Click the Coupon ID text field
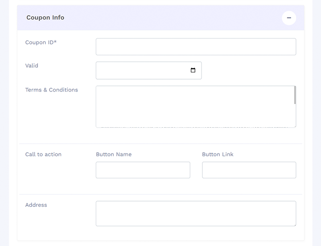Viewport: 321px width, 246px height. click(x=196, y=47)
